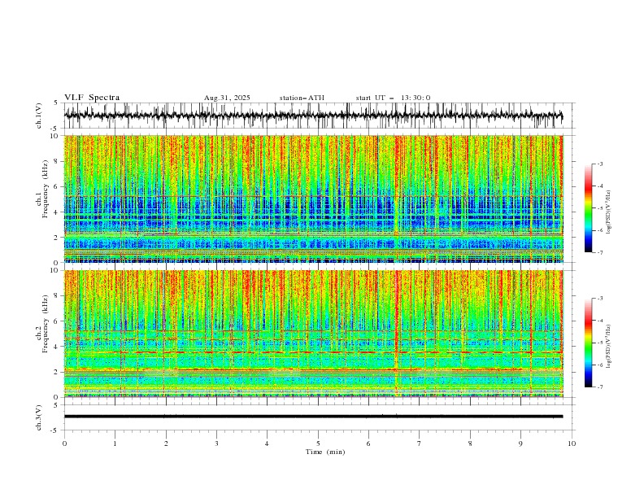Screen dimensions: 644x498
Task: Click the "6" tick on the time axis
Action: (368, 443)
